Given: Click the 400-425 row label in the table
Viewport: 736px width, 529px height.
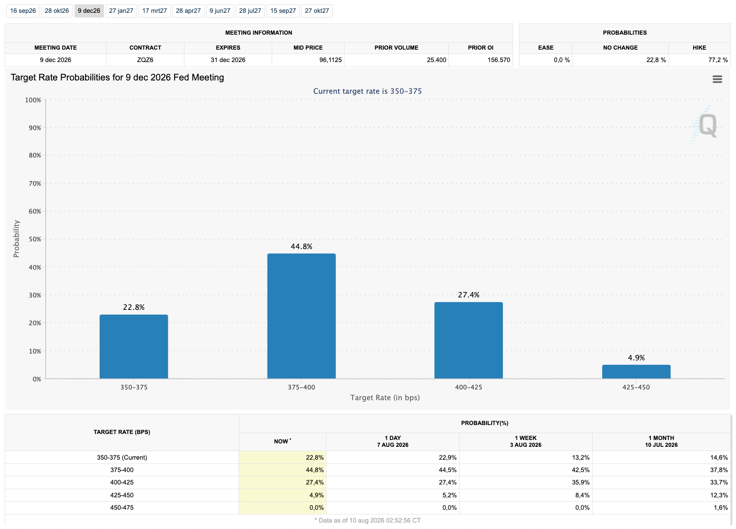Looking at the screenshot, I should point(122,482).
